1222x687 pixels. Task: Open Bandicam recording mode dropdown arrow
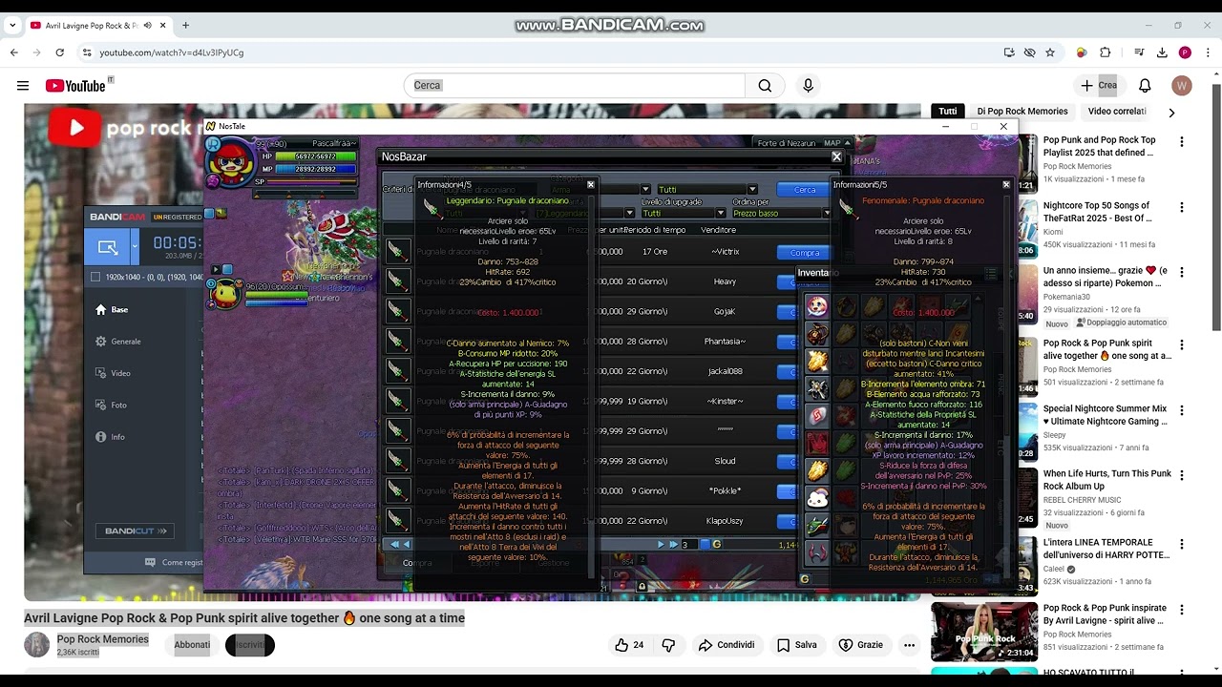[x=135, y=248]
